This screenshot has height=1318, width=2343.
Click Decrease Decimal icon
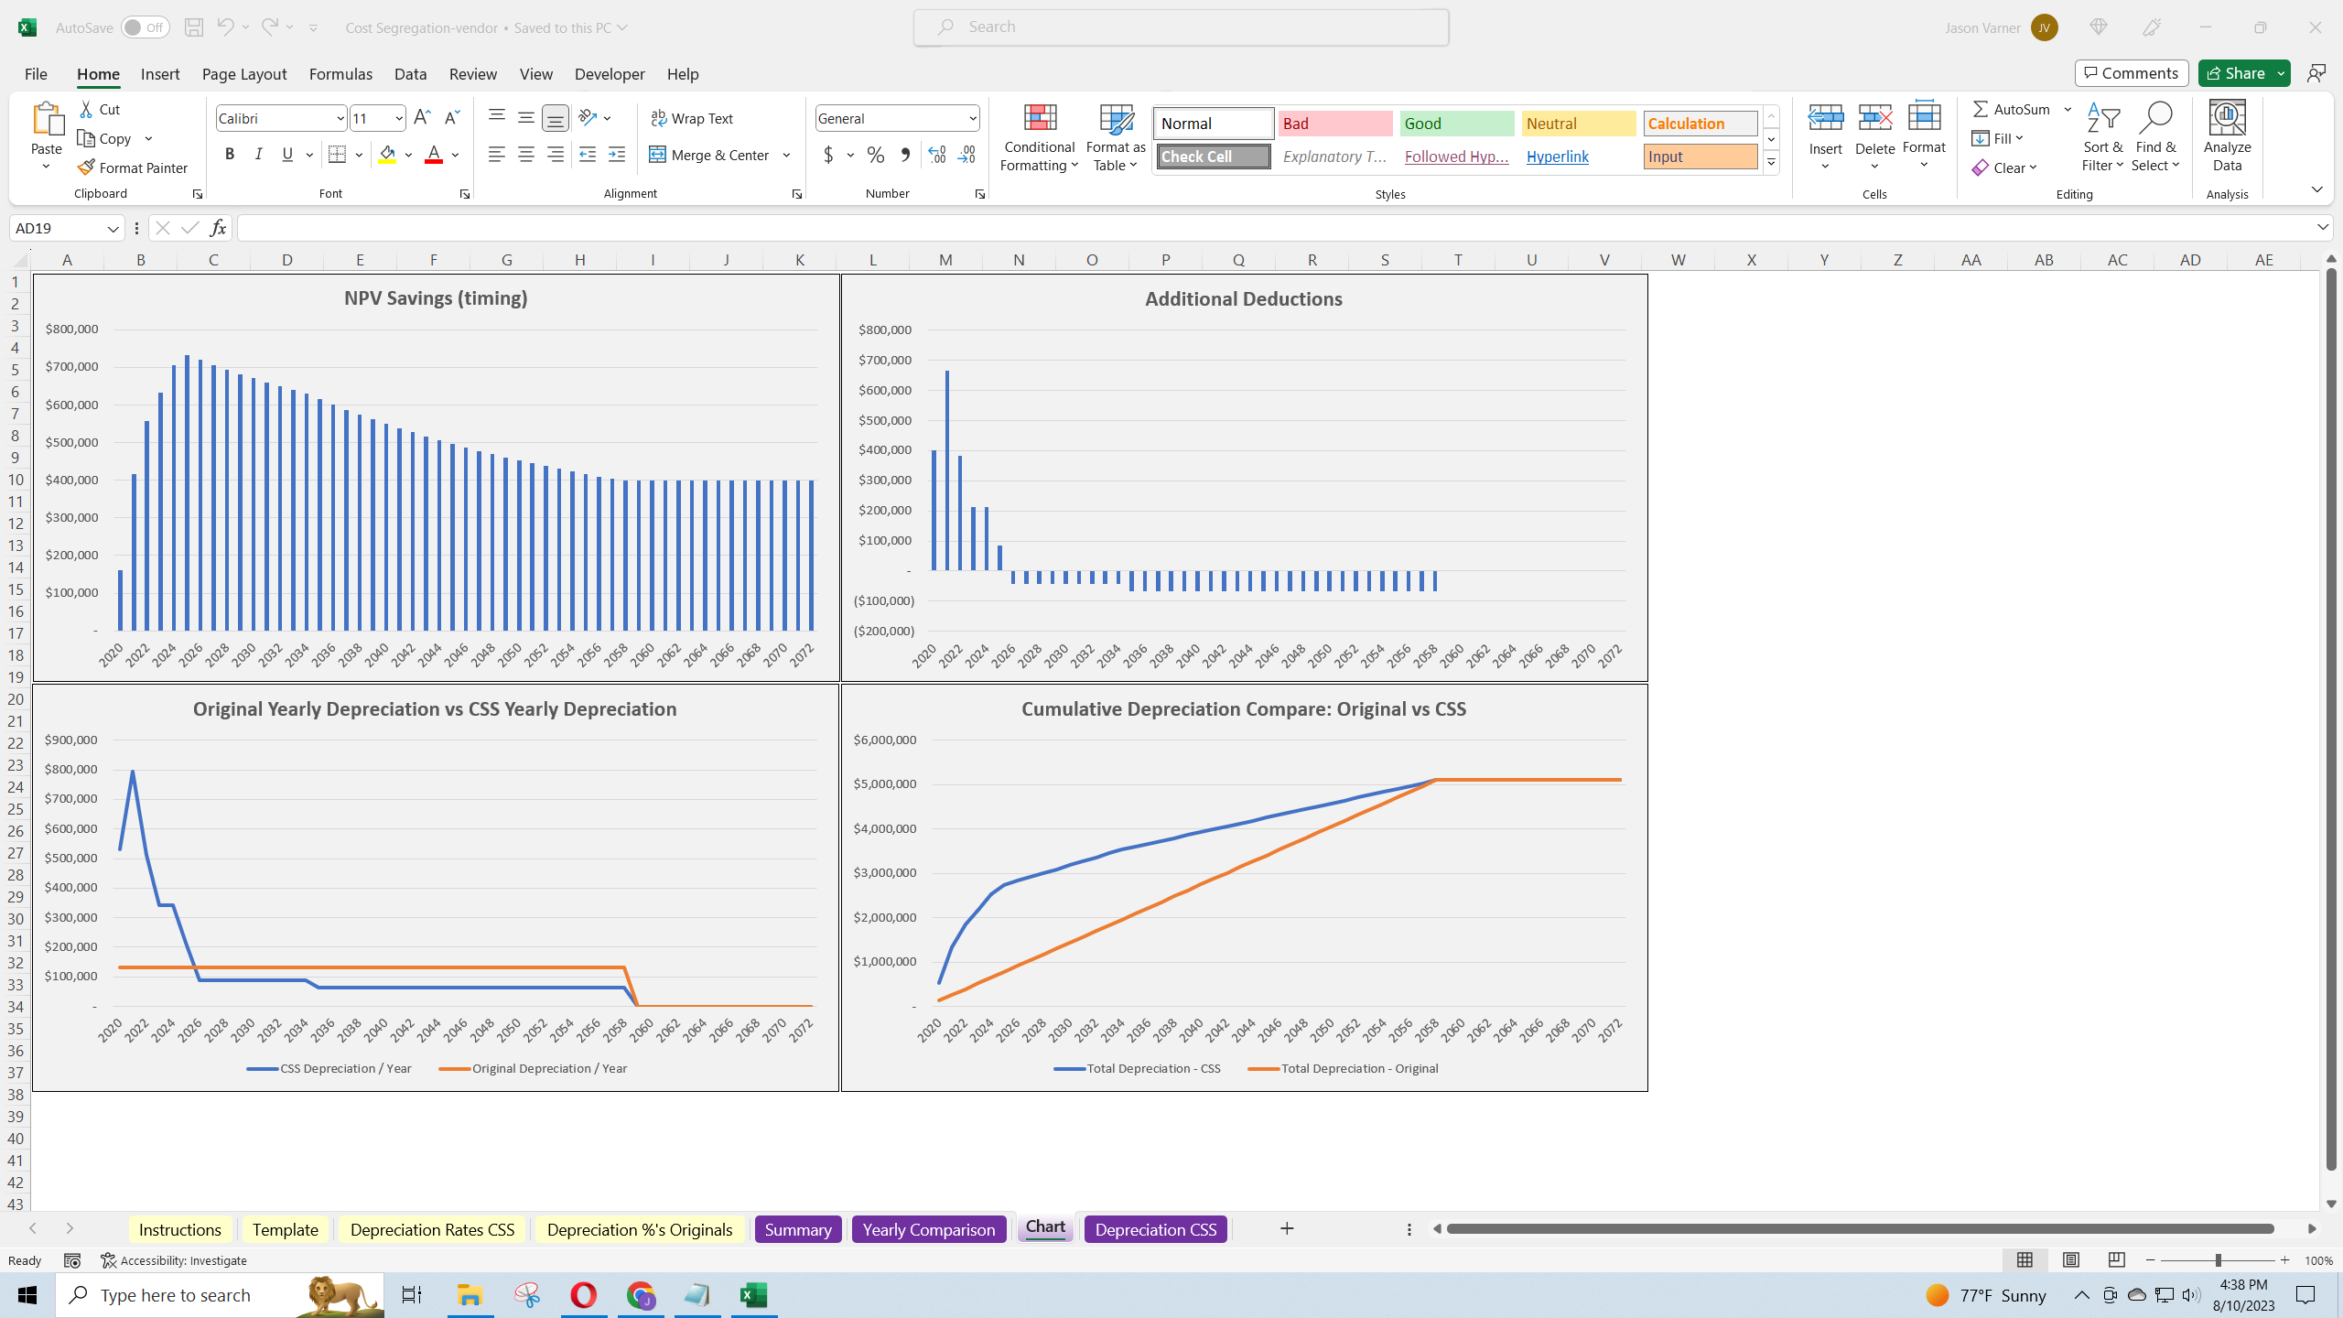tap(966, 155)
